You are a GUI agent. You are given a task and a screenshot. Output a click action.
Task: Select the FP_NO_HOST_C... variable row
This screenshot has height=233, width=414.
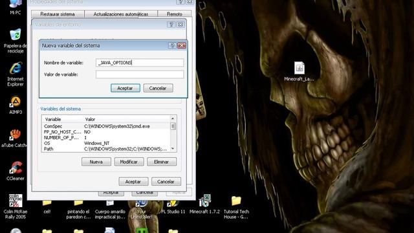106,132
